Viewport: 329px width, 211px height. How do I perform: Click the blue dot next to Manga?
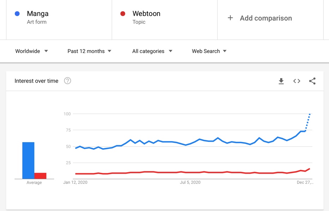point(17,14)
